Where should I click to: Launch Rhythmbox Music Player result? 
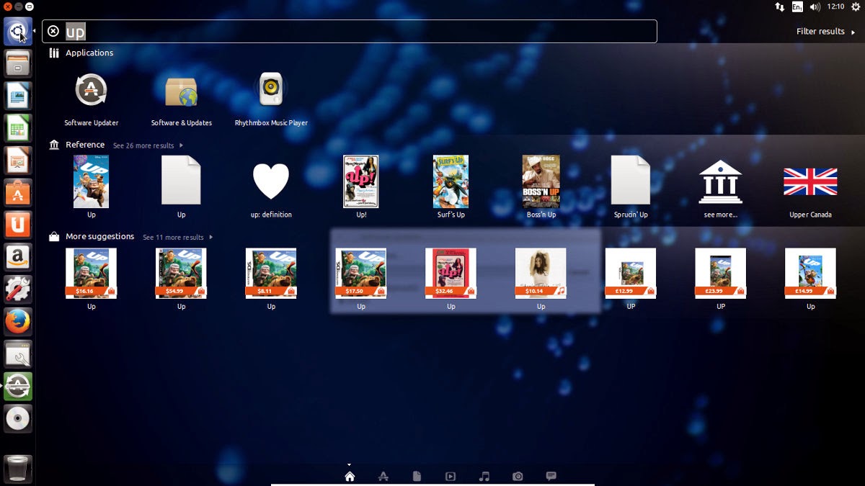coord(271,99)
